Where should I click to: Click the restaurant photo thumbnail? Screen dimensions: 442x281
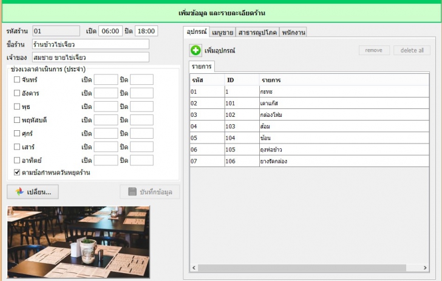[x=78, y=242]
